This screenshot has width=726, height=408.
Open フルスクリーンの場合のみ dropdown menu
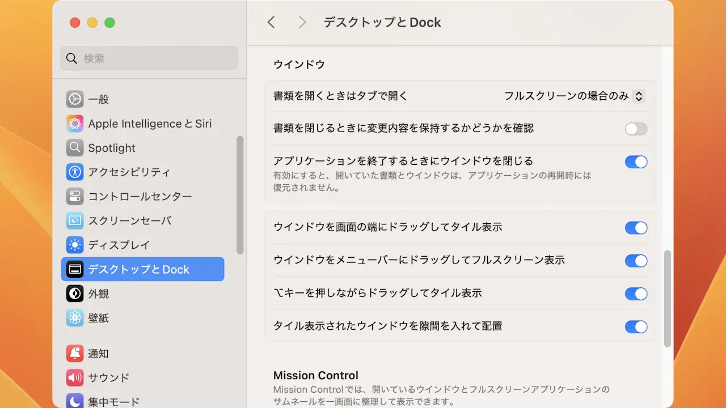pyautogui.click(x=574, y=96)
